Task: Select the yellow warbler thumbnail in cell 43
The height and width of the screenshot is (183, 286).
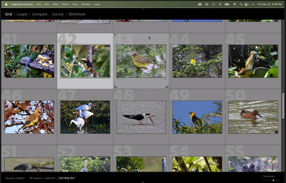Action: point(141,61)
